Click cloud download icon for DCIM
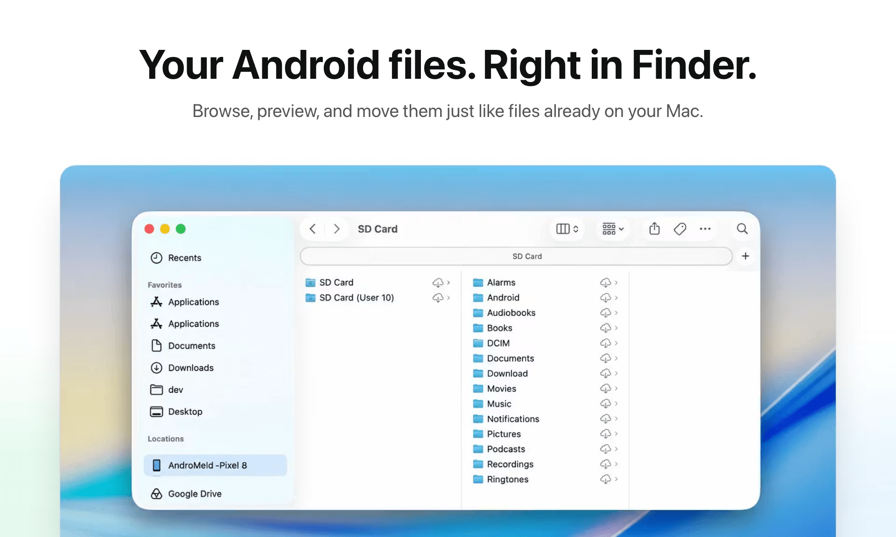The width and height of the screenshot is (896, 537). (x=605, y=343)
